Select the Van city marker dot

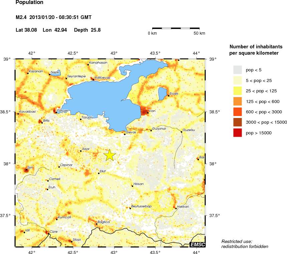pyautogui.click(x=148, y=113)
